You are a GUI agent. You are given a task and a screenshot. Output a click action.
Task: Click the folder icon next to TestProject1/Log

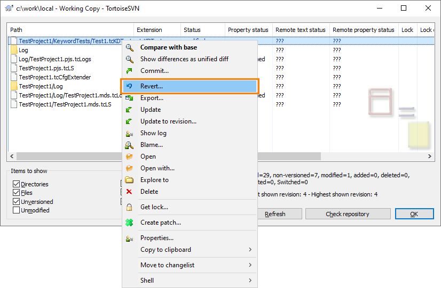point(14,86)
